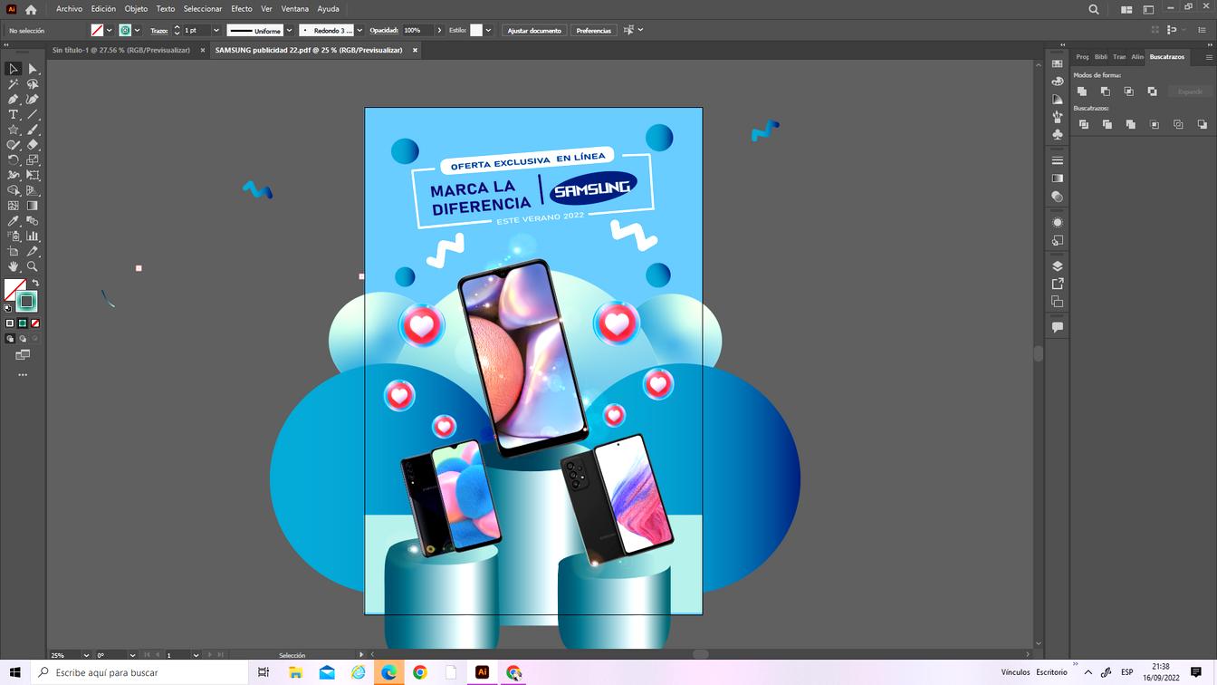Toggle the draw mode buttons
The width and height of the screenshot is (1217, 685).
[x=10, y=339]
